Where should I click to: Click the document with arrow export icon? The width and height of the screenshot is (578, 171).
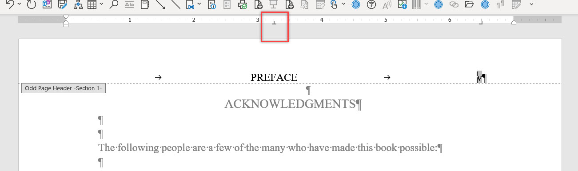tap(304, 4)
